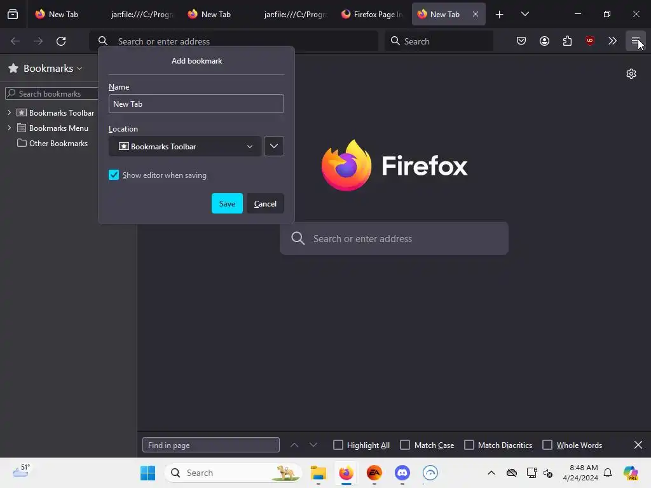Click the URL address bar

pyautogui.click(x=234, y=41)
